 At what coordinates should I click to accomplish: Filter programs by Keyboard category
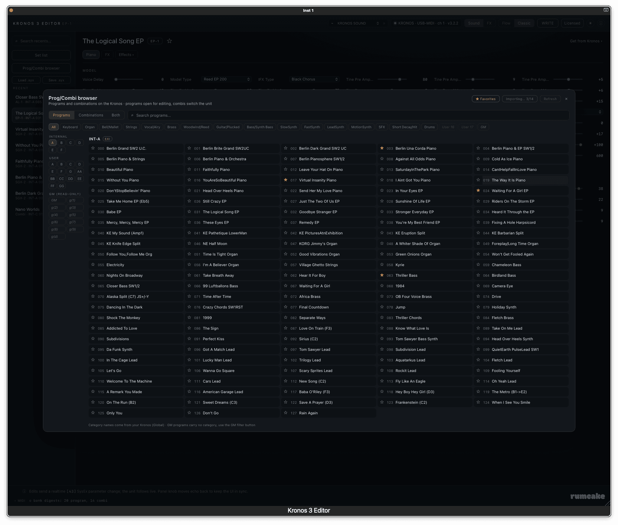tap(70, 127)
